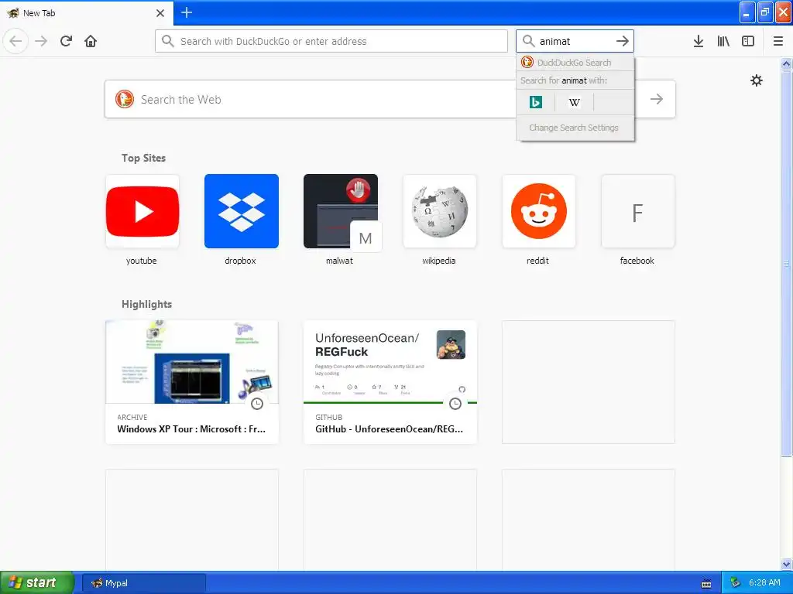The height and width of the screenshot is (594, 793).
Task: Click the magnifier in the search box
Action: (528, 41)
